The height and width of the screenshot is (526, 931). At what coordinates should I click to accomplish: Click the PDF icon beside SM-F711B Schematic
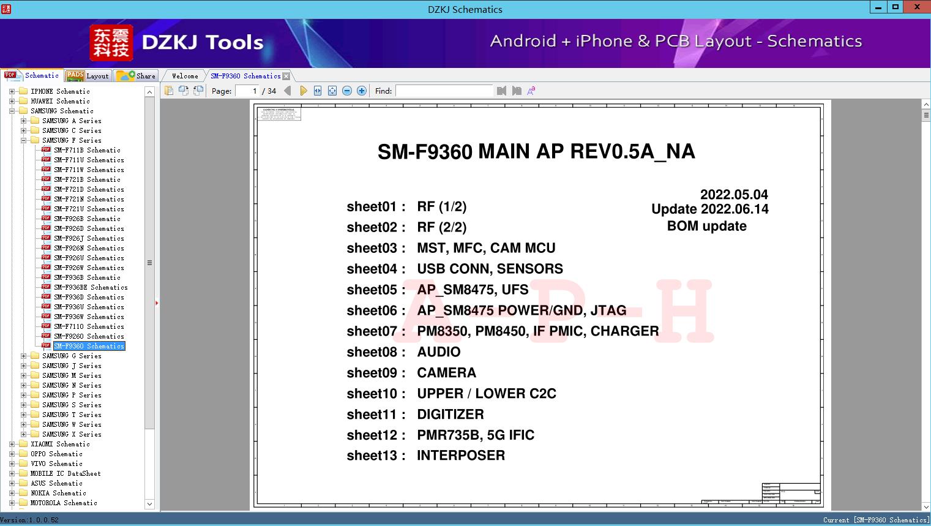pos(46,150)
